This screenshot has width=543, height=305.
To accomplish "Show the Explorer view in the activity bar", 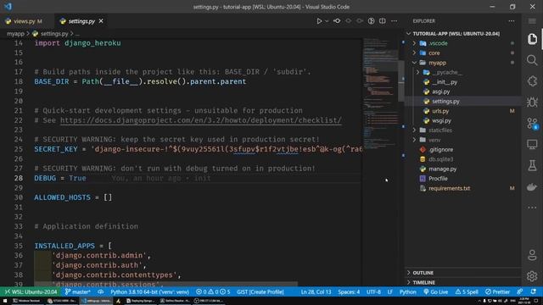I will [x=532, y=39].
